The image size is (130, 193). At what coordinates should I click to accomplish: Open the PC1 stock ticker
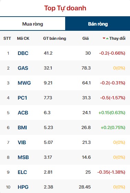tap(22, 98)
